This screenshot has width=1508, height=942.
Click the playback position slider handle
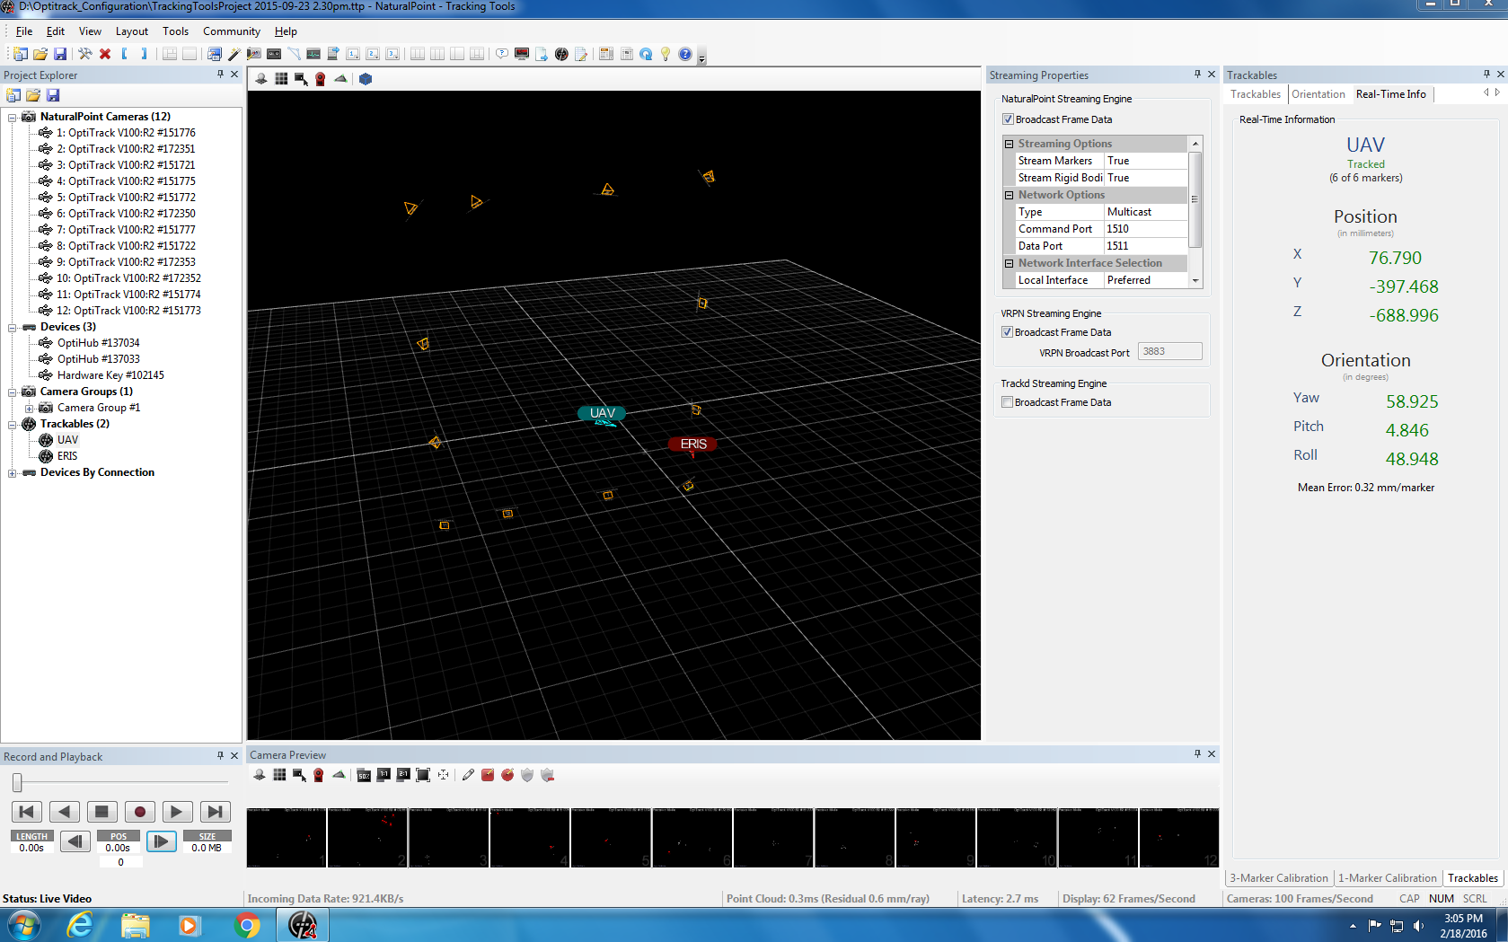tap(17, 782)
